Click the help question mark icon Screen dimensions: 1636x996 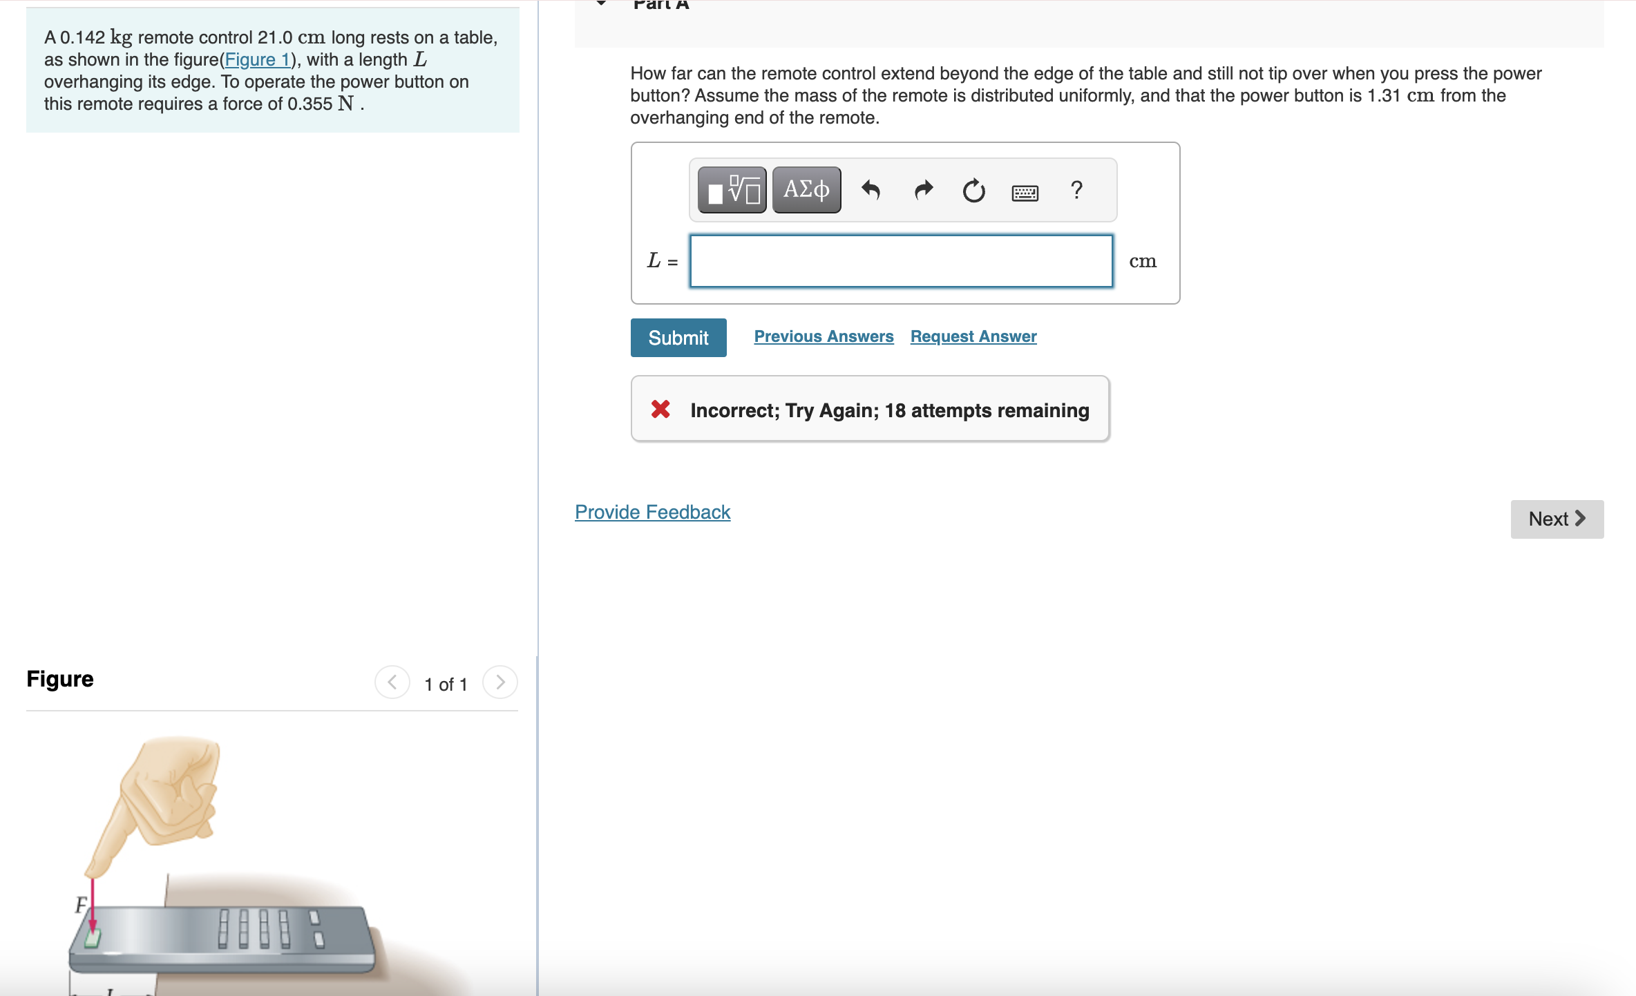click(1076, 190)
